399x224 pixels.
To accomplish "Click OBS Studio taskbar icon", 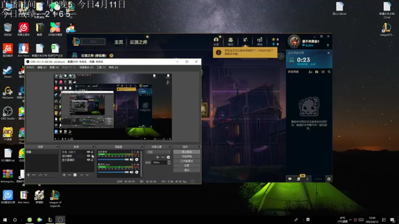I will pos(60,220).
